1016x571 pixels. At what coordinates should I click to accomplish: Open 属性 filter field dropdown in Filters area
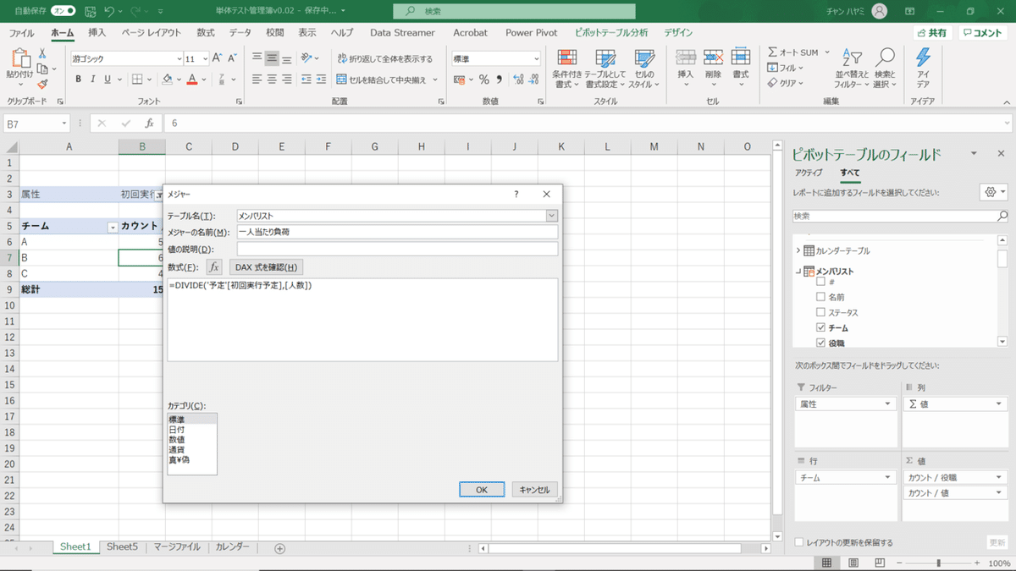pyautogui.click(x=888, y=404)
